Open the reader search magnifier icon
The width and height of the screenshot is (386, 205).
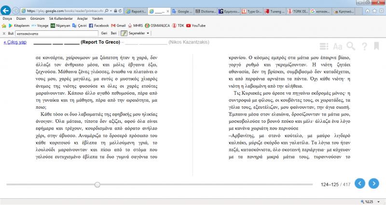tap(351, 46)
